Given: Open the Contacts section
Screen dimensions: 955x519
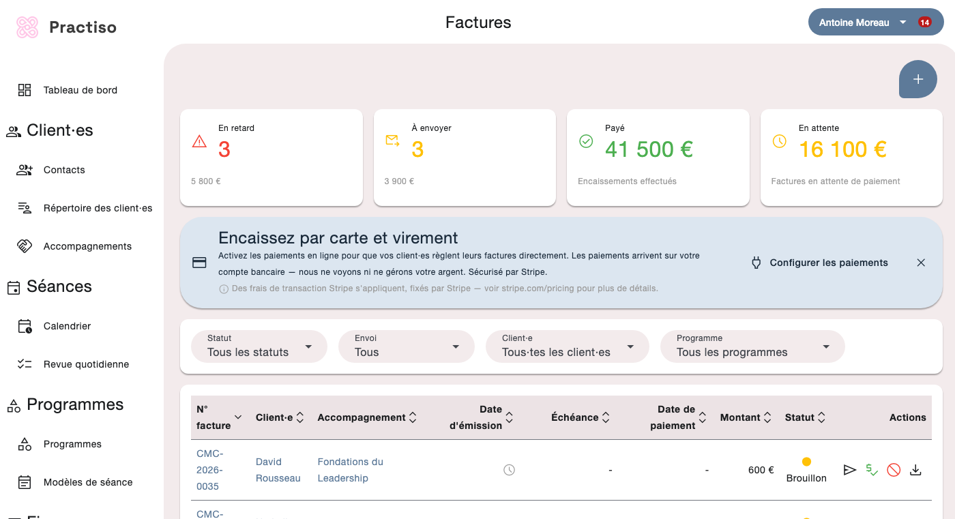Looking at the screenshot, I should pos(65,170).
